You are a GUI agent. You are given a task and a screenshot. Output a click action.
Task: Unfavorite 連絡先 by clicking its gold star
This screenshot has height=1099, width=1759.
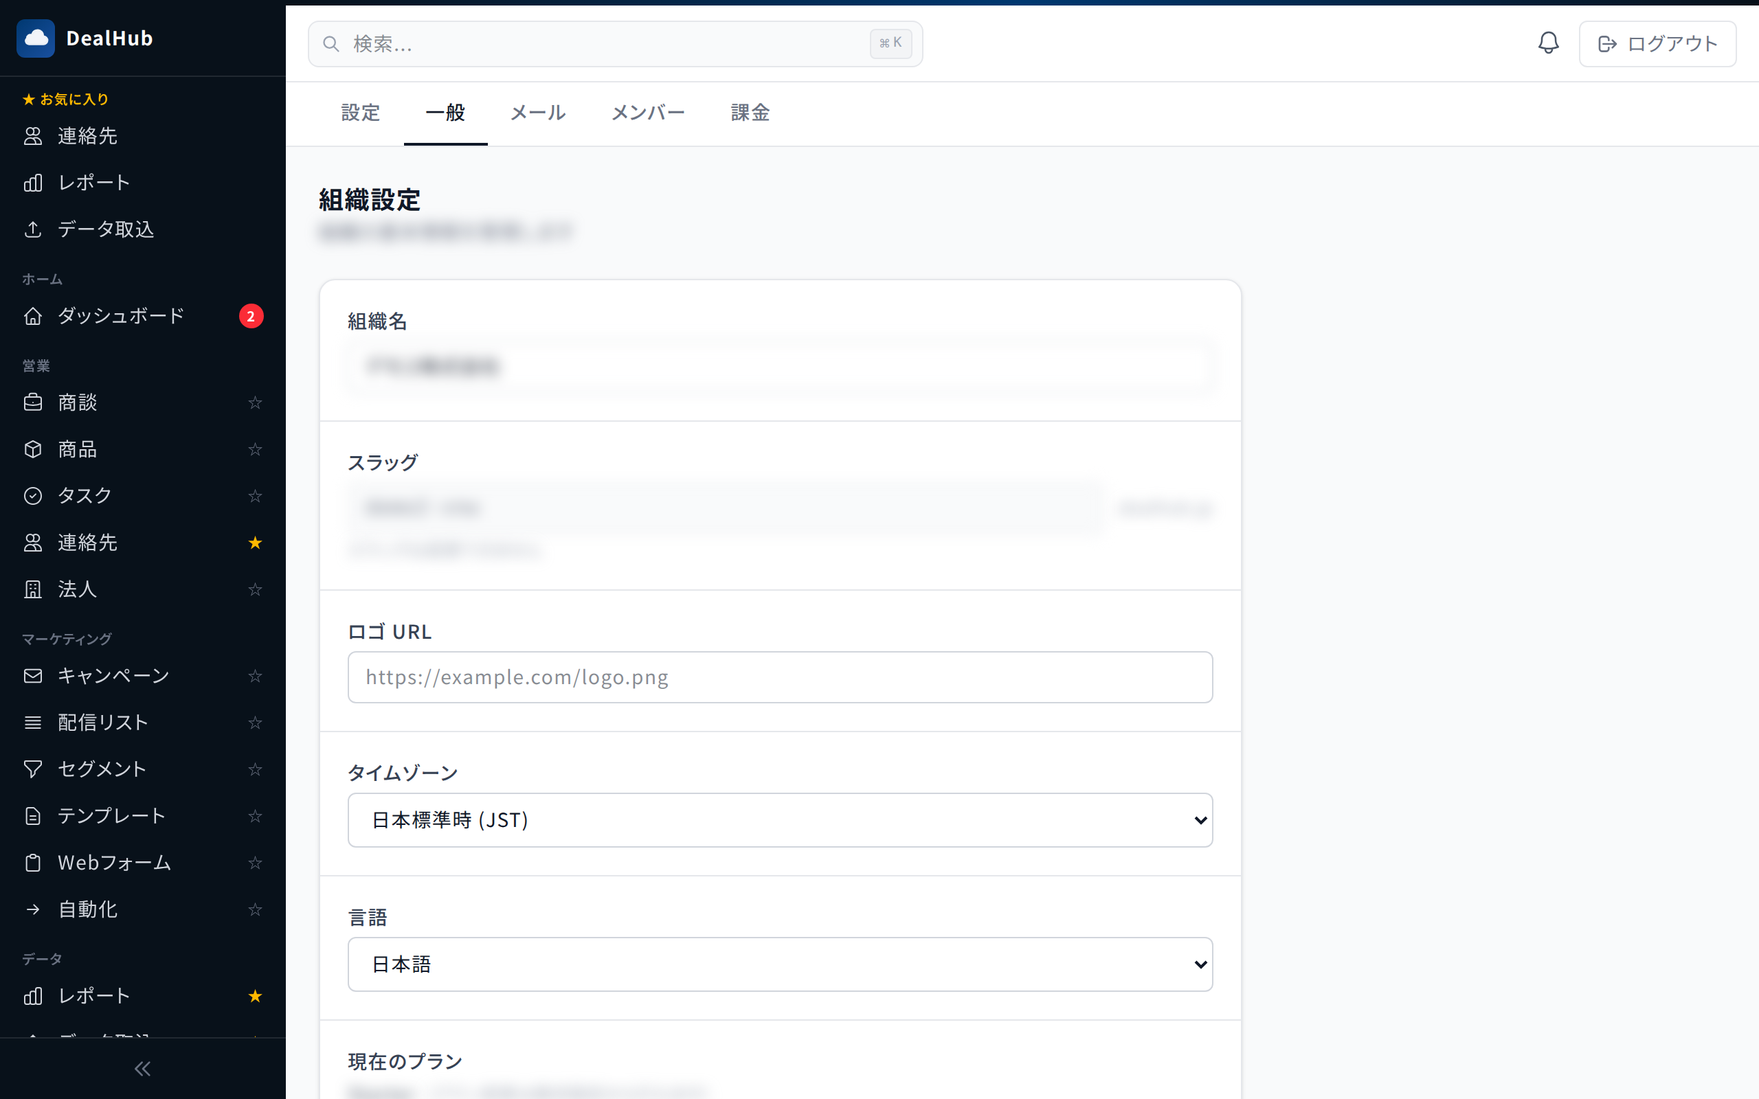tap(255, 543)
